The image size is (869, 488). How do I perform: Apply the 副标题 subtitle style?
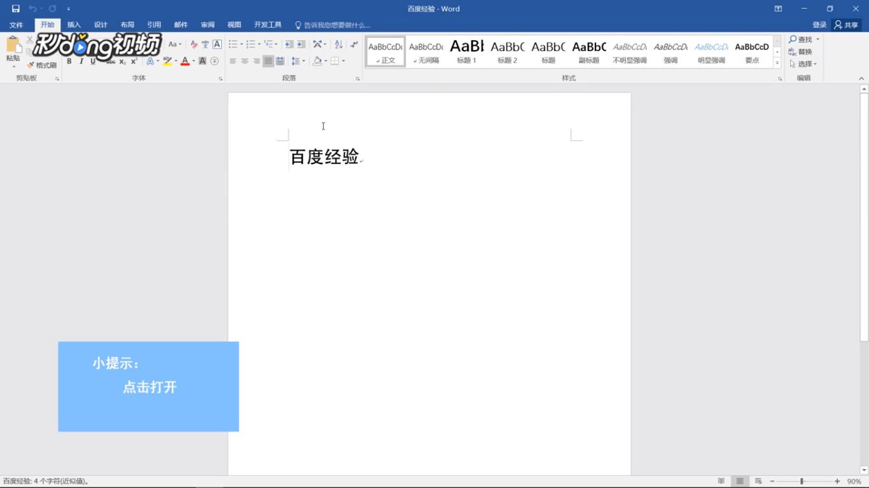tap(589, 51)
